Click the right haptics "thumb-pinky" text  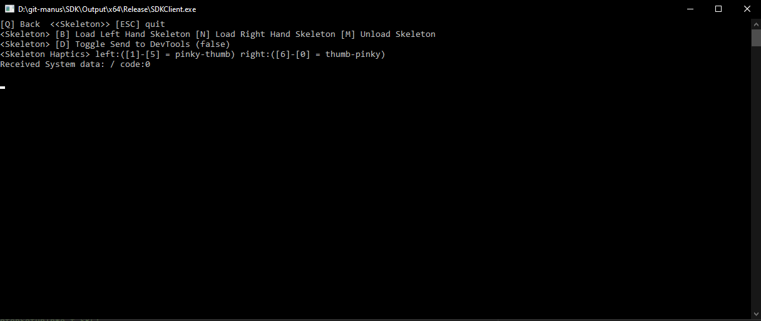tap(353, 54)
